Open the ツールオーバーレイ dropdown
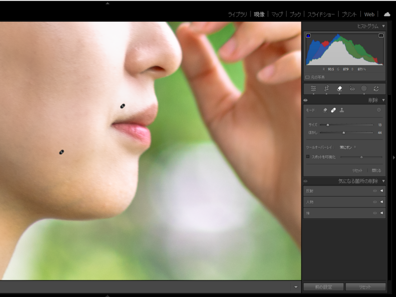 pyautogui.click(x=348, y=147)
